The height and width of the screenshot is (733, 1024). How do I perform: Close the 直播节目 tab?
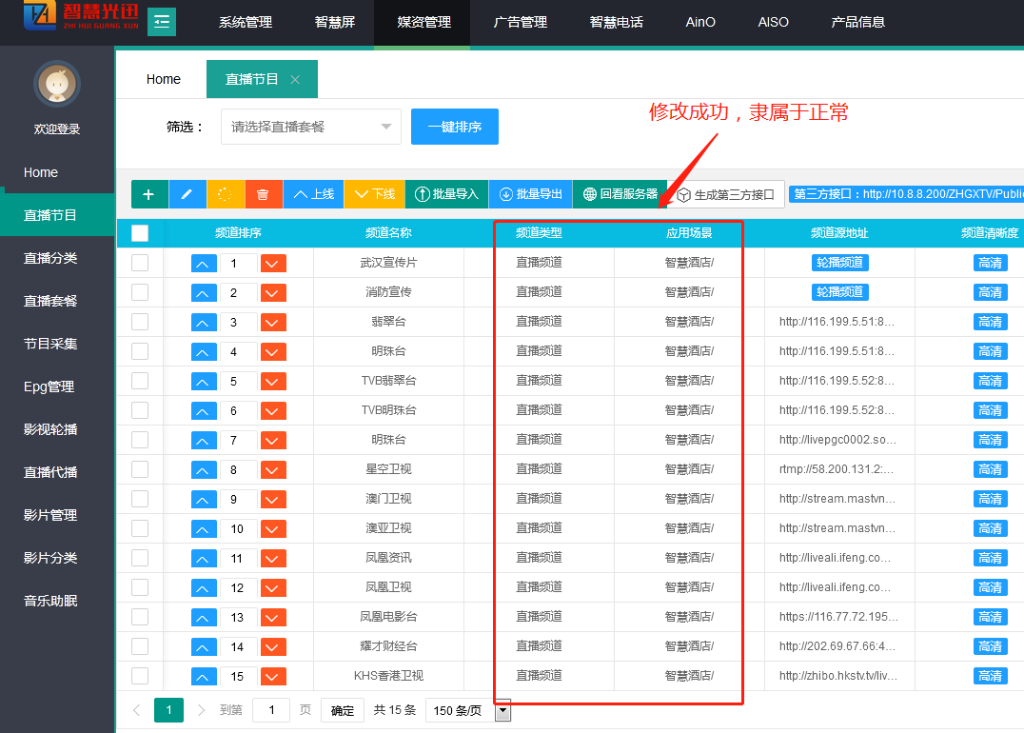pos(295,80)
